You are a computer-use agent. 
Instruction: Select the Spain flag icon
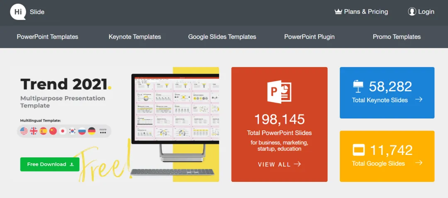[x=44, y=131]
